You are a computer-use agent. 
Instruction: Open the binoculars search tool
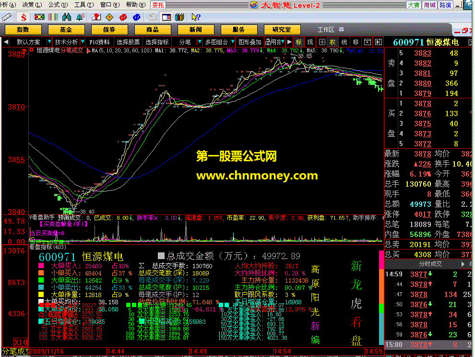tap(67, 17)
